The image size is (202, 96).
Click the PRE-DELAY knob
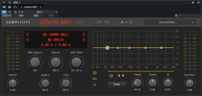click(x=35, y=62)
